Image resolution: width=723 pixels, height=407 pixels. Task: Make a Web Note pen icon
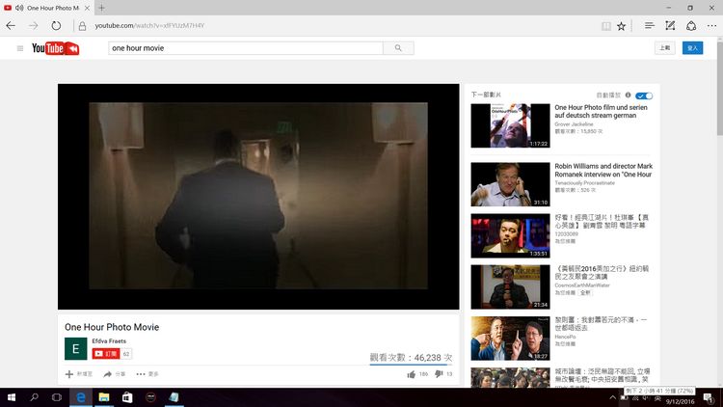tap(670, 26)
